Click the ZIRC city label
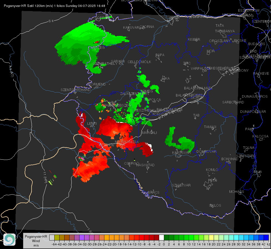 [x=187, y=63]
